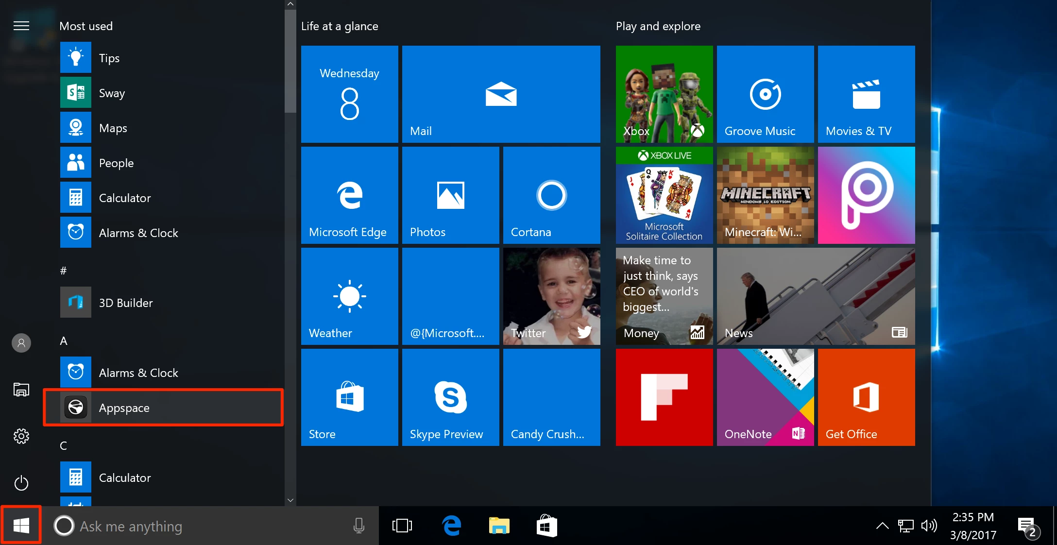Open the Get Office tile
1057x545 pixels.
[x=866, y=397]
